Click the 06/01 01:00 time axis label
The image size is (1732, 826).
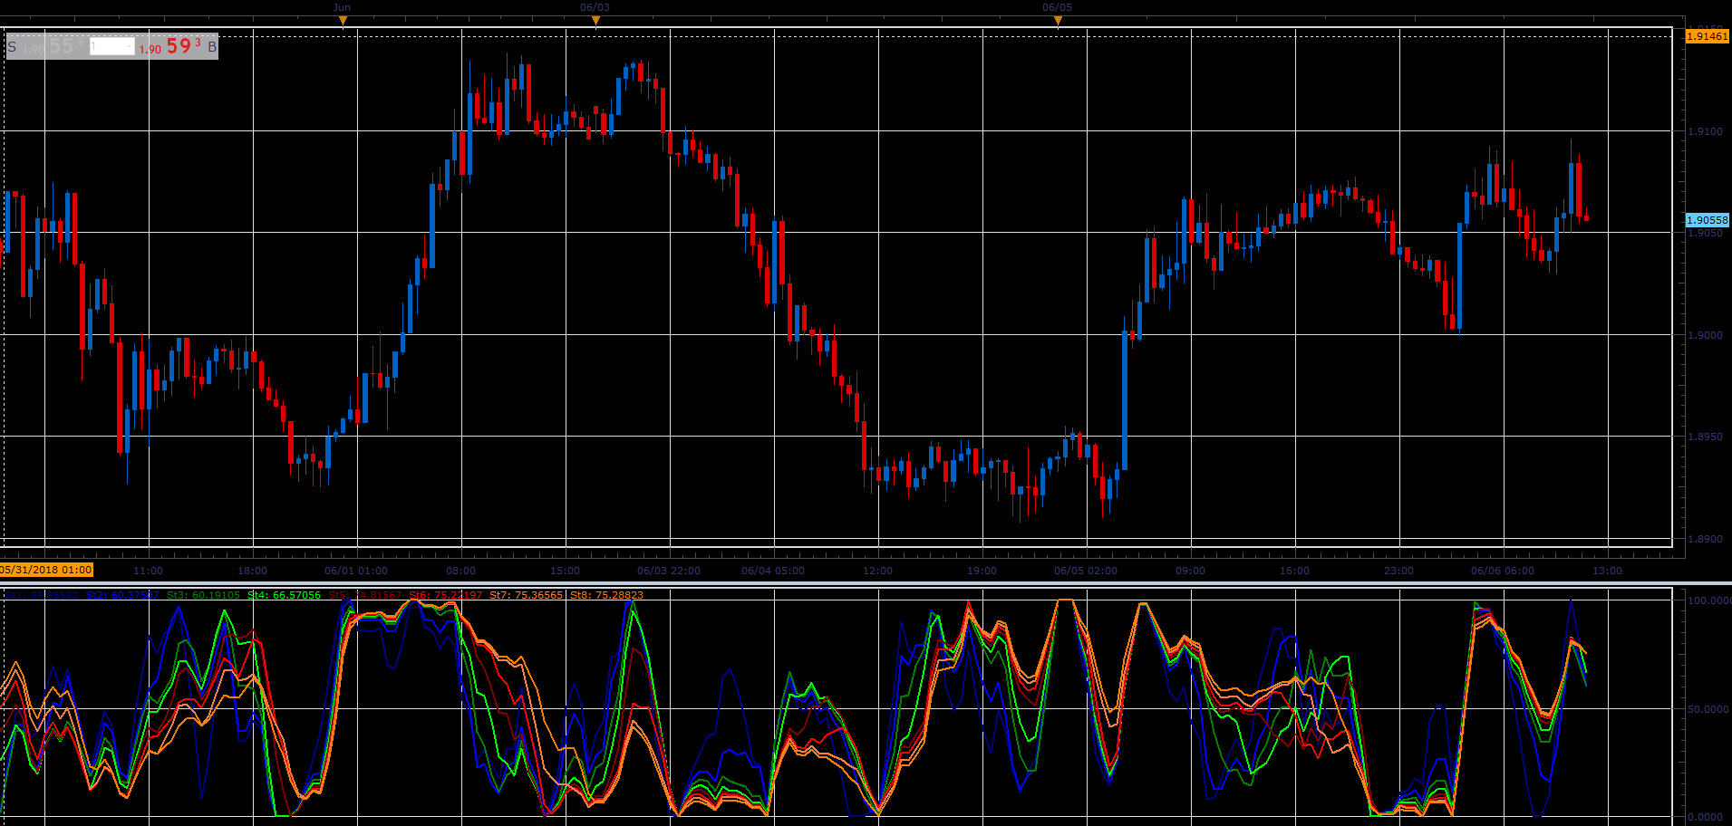[x=356, y=571]
